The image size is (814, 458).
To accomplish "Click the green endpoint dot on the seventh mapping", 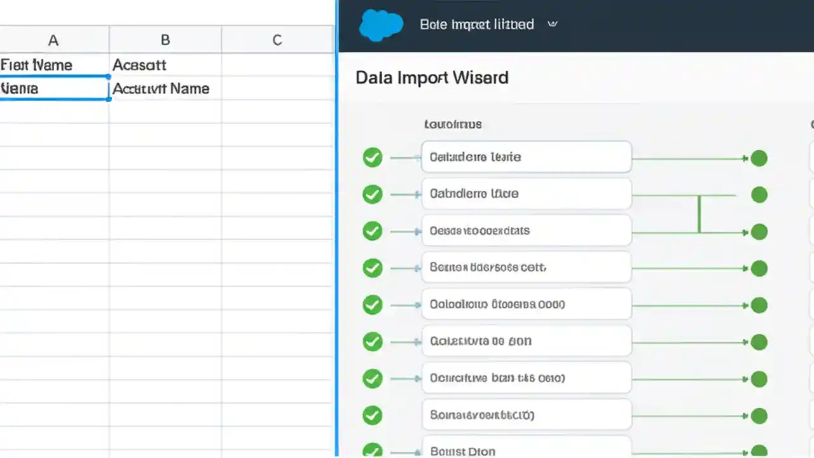I will (759, 379).
